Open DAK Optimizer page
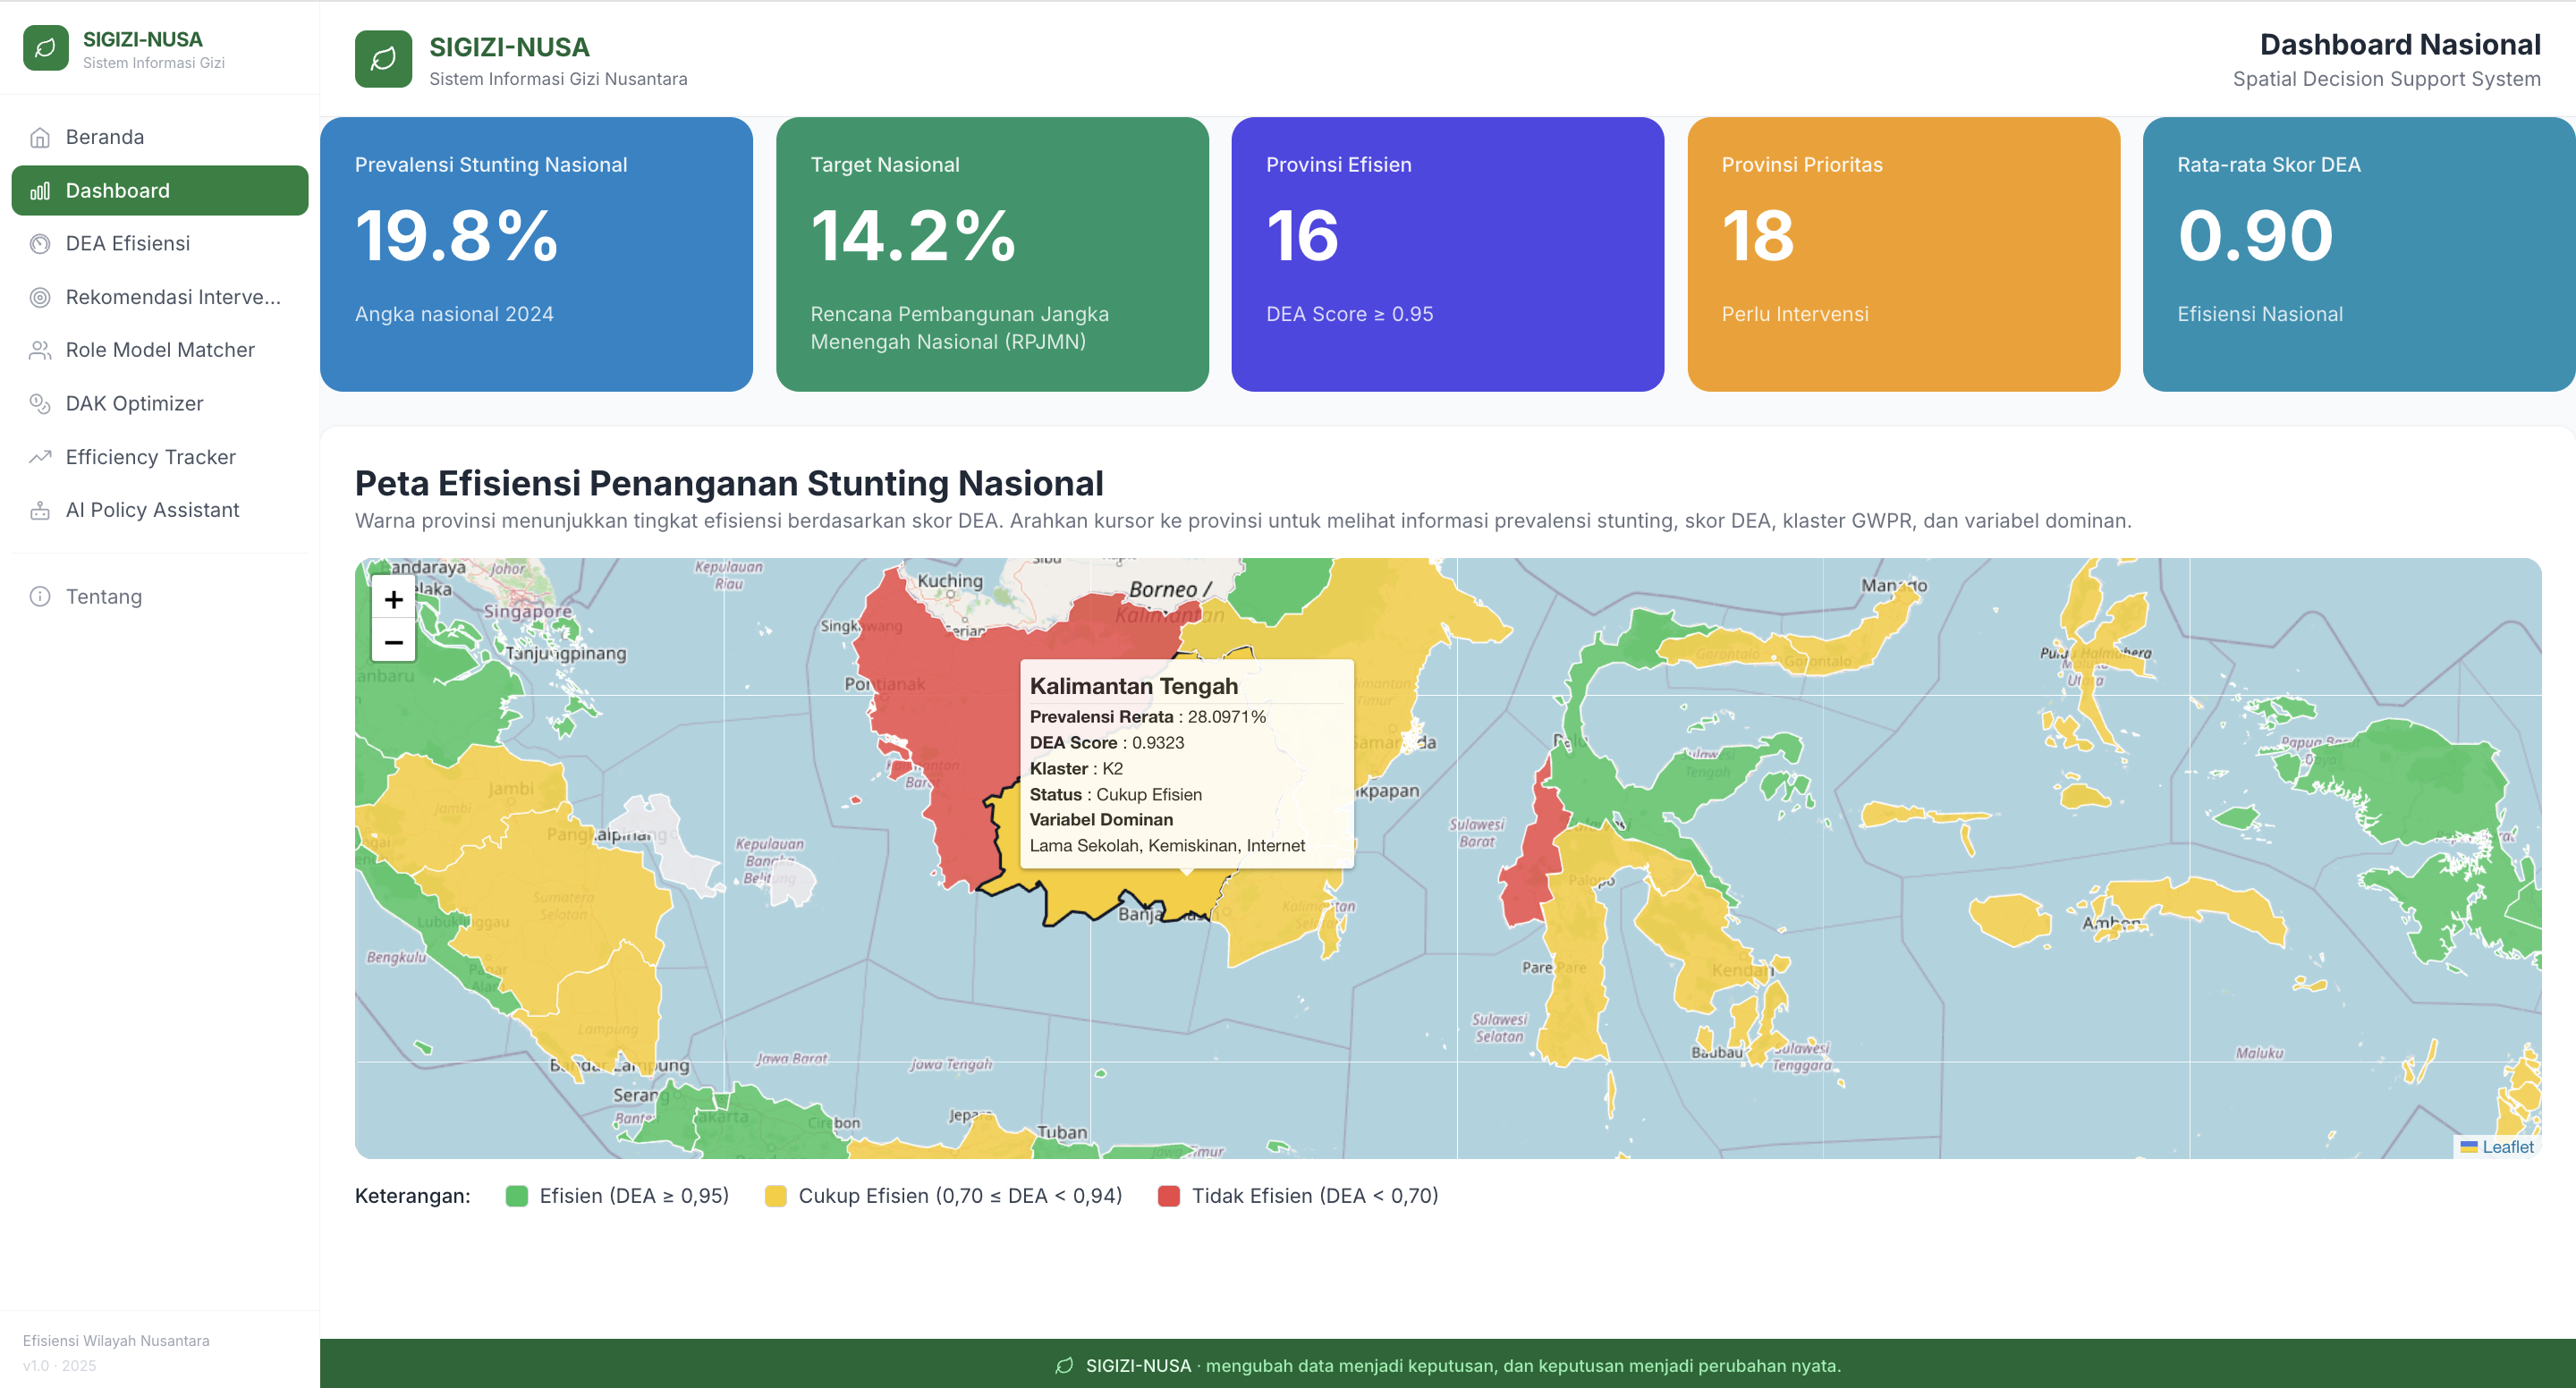This screenshot has width=2576, height=1388. click(x=160, y=404)
